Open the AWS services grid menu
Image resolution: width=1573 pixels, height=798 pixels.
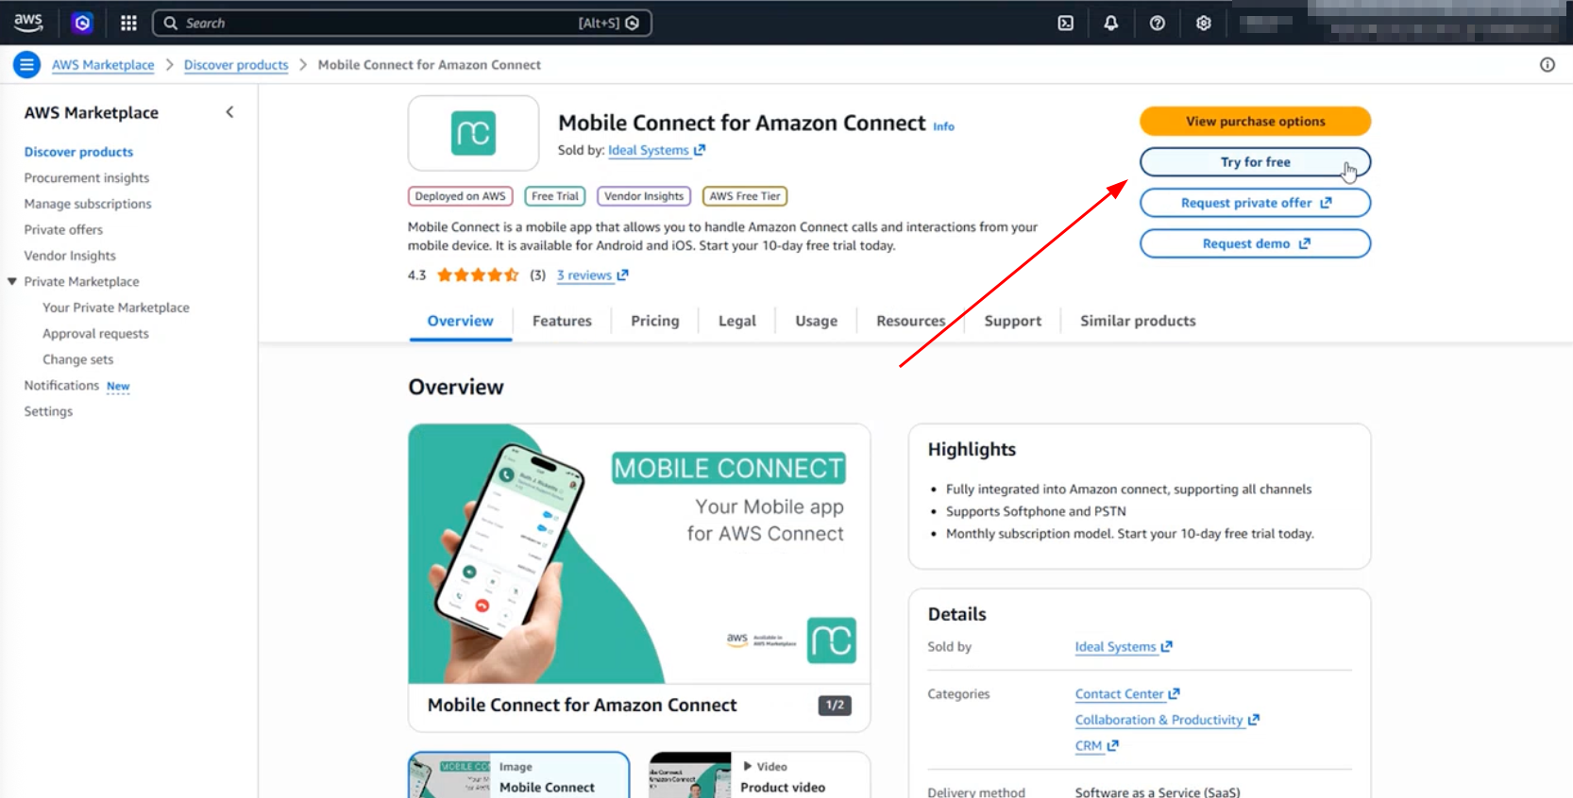click(128, 23)
